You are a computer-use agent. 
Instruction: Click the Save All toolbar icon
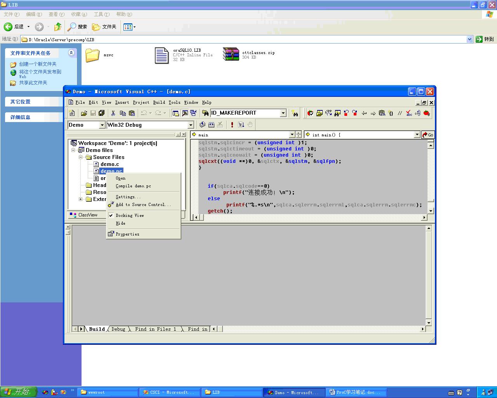102,113
